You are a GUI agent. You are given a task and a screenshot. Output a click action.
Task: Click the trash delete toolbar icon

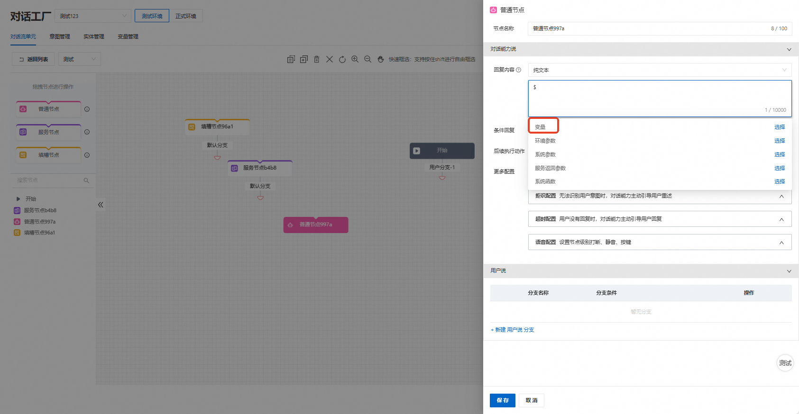point(316,59)
